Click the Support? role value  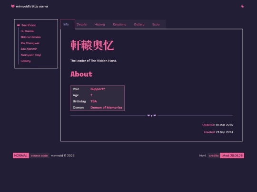tap(98, 89)
